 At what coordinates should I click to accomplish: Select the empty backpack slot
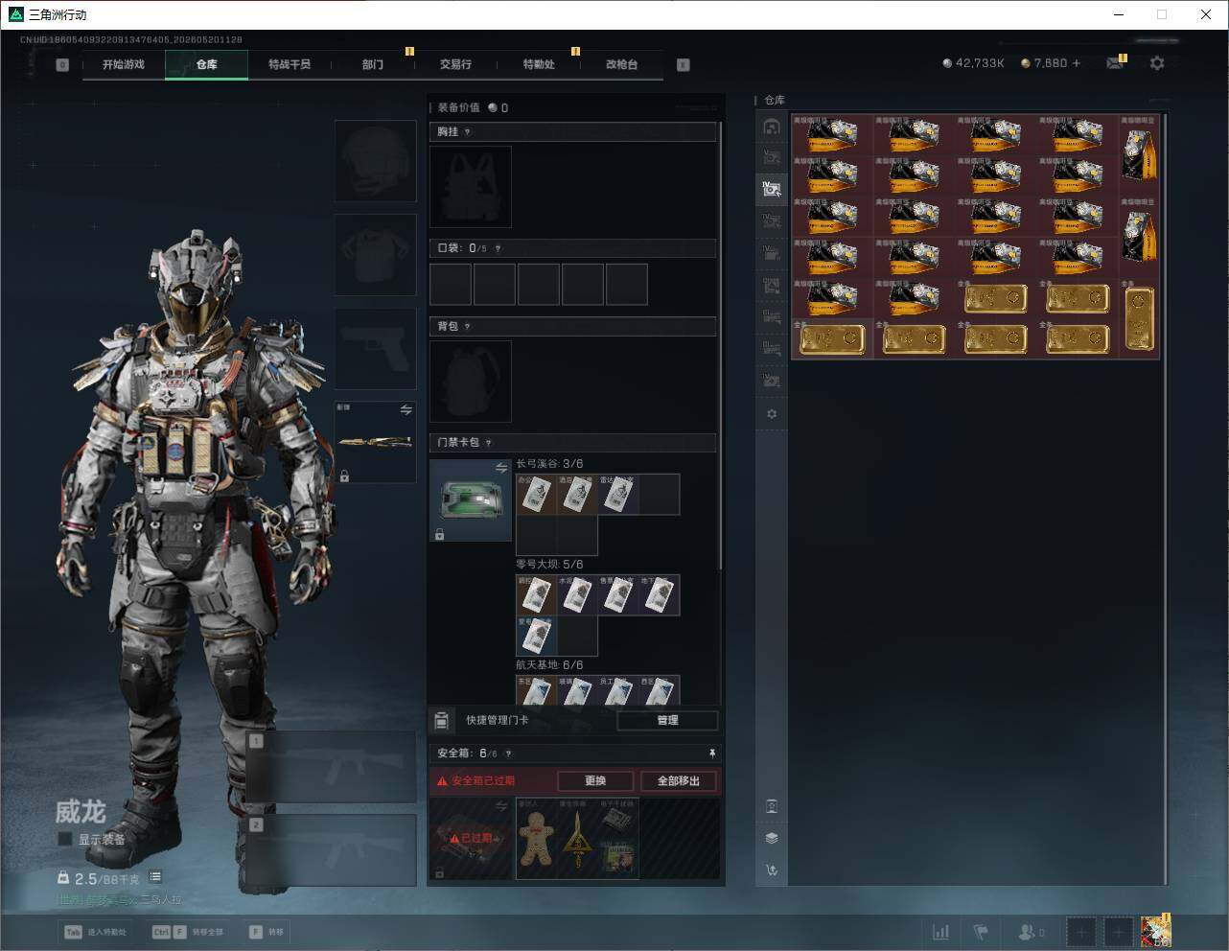pyautogui.click(x=471, y=382)
